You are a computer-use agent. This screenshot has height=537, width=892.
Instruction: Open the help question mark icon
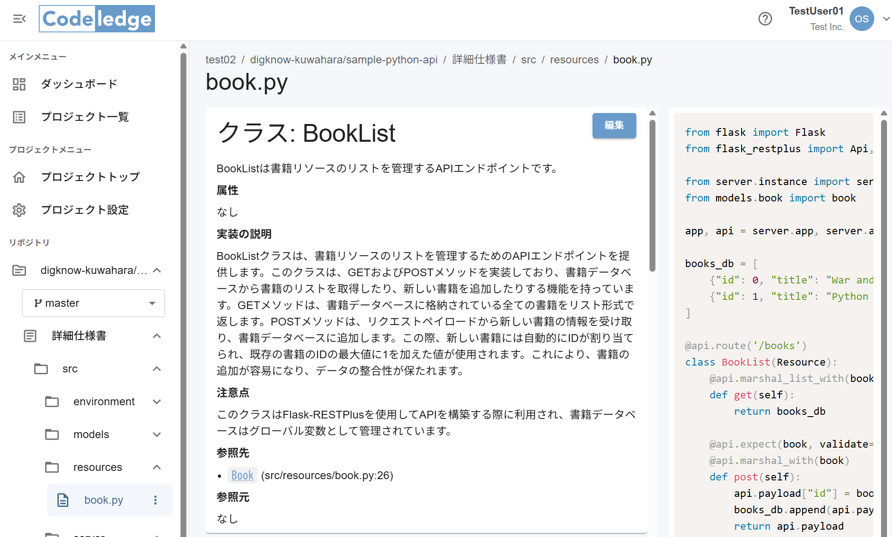[x=765, y=19]
